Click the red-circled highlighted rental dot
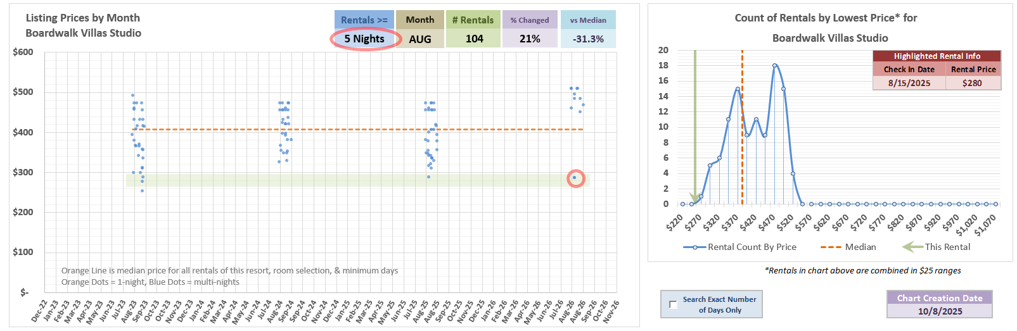This screenshot has width=1017, height=331. click(575, 178)
